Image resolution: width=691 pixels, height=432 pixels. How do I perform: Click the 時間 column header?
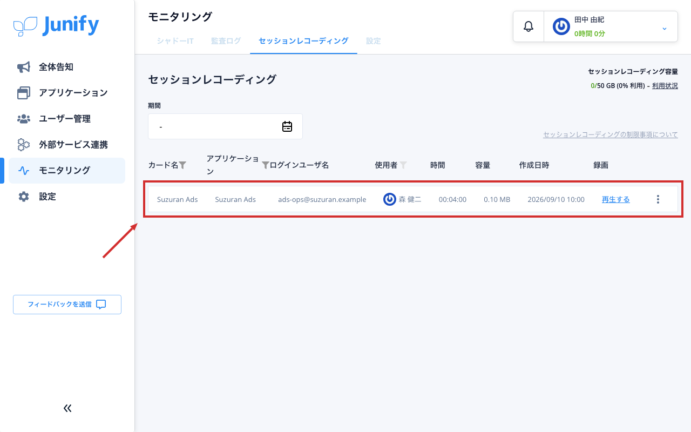click(x=438, y=165)
